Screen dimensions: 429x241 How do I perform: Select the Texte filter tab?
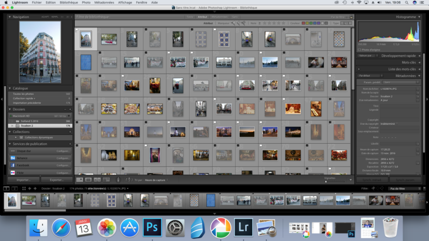190,17
